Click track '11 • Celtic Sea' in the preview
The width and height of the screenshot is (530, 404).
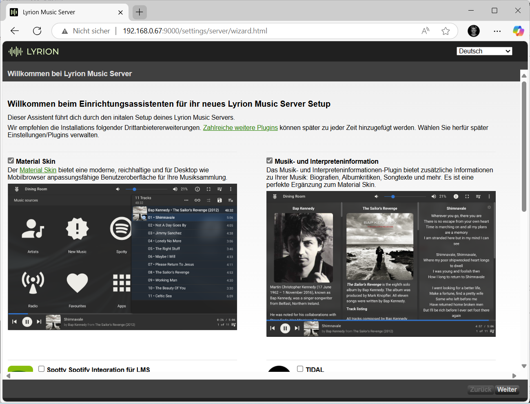coord(184,296)
